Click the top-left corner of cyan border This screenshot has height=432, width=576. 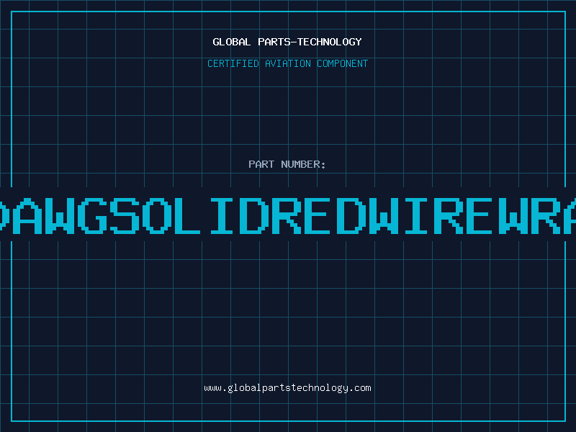pos(11,11)
